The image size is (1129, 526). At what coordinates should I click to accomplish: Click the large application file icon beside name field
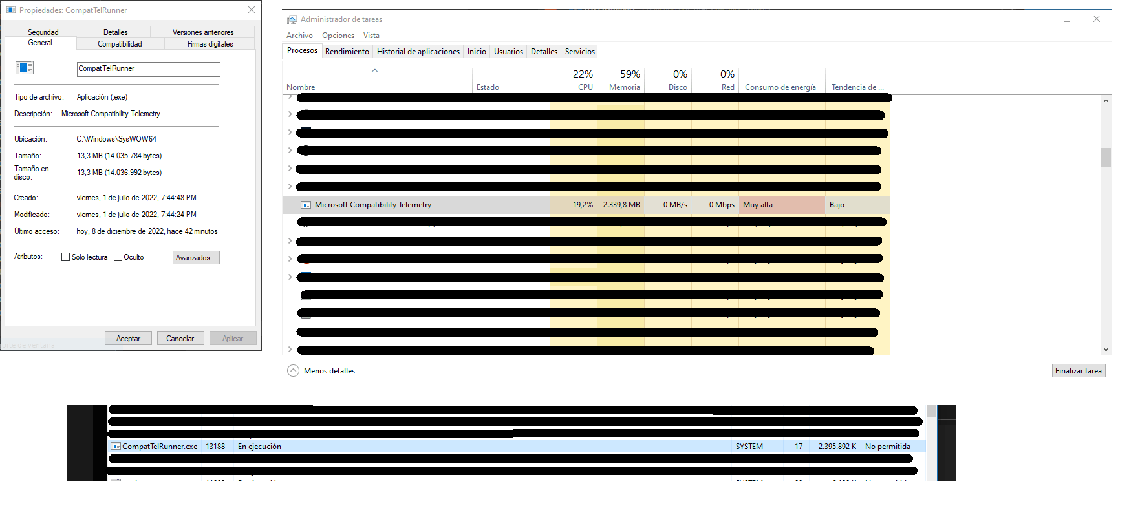pos(24,68)
